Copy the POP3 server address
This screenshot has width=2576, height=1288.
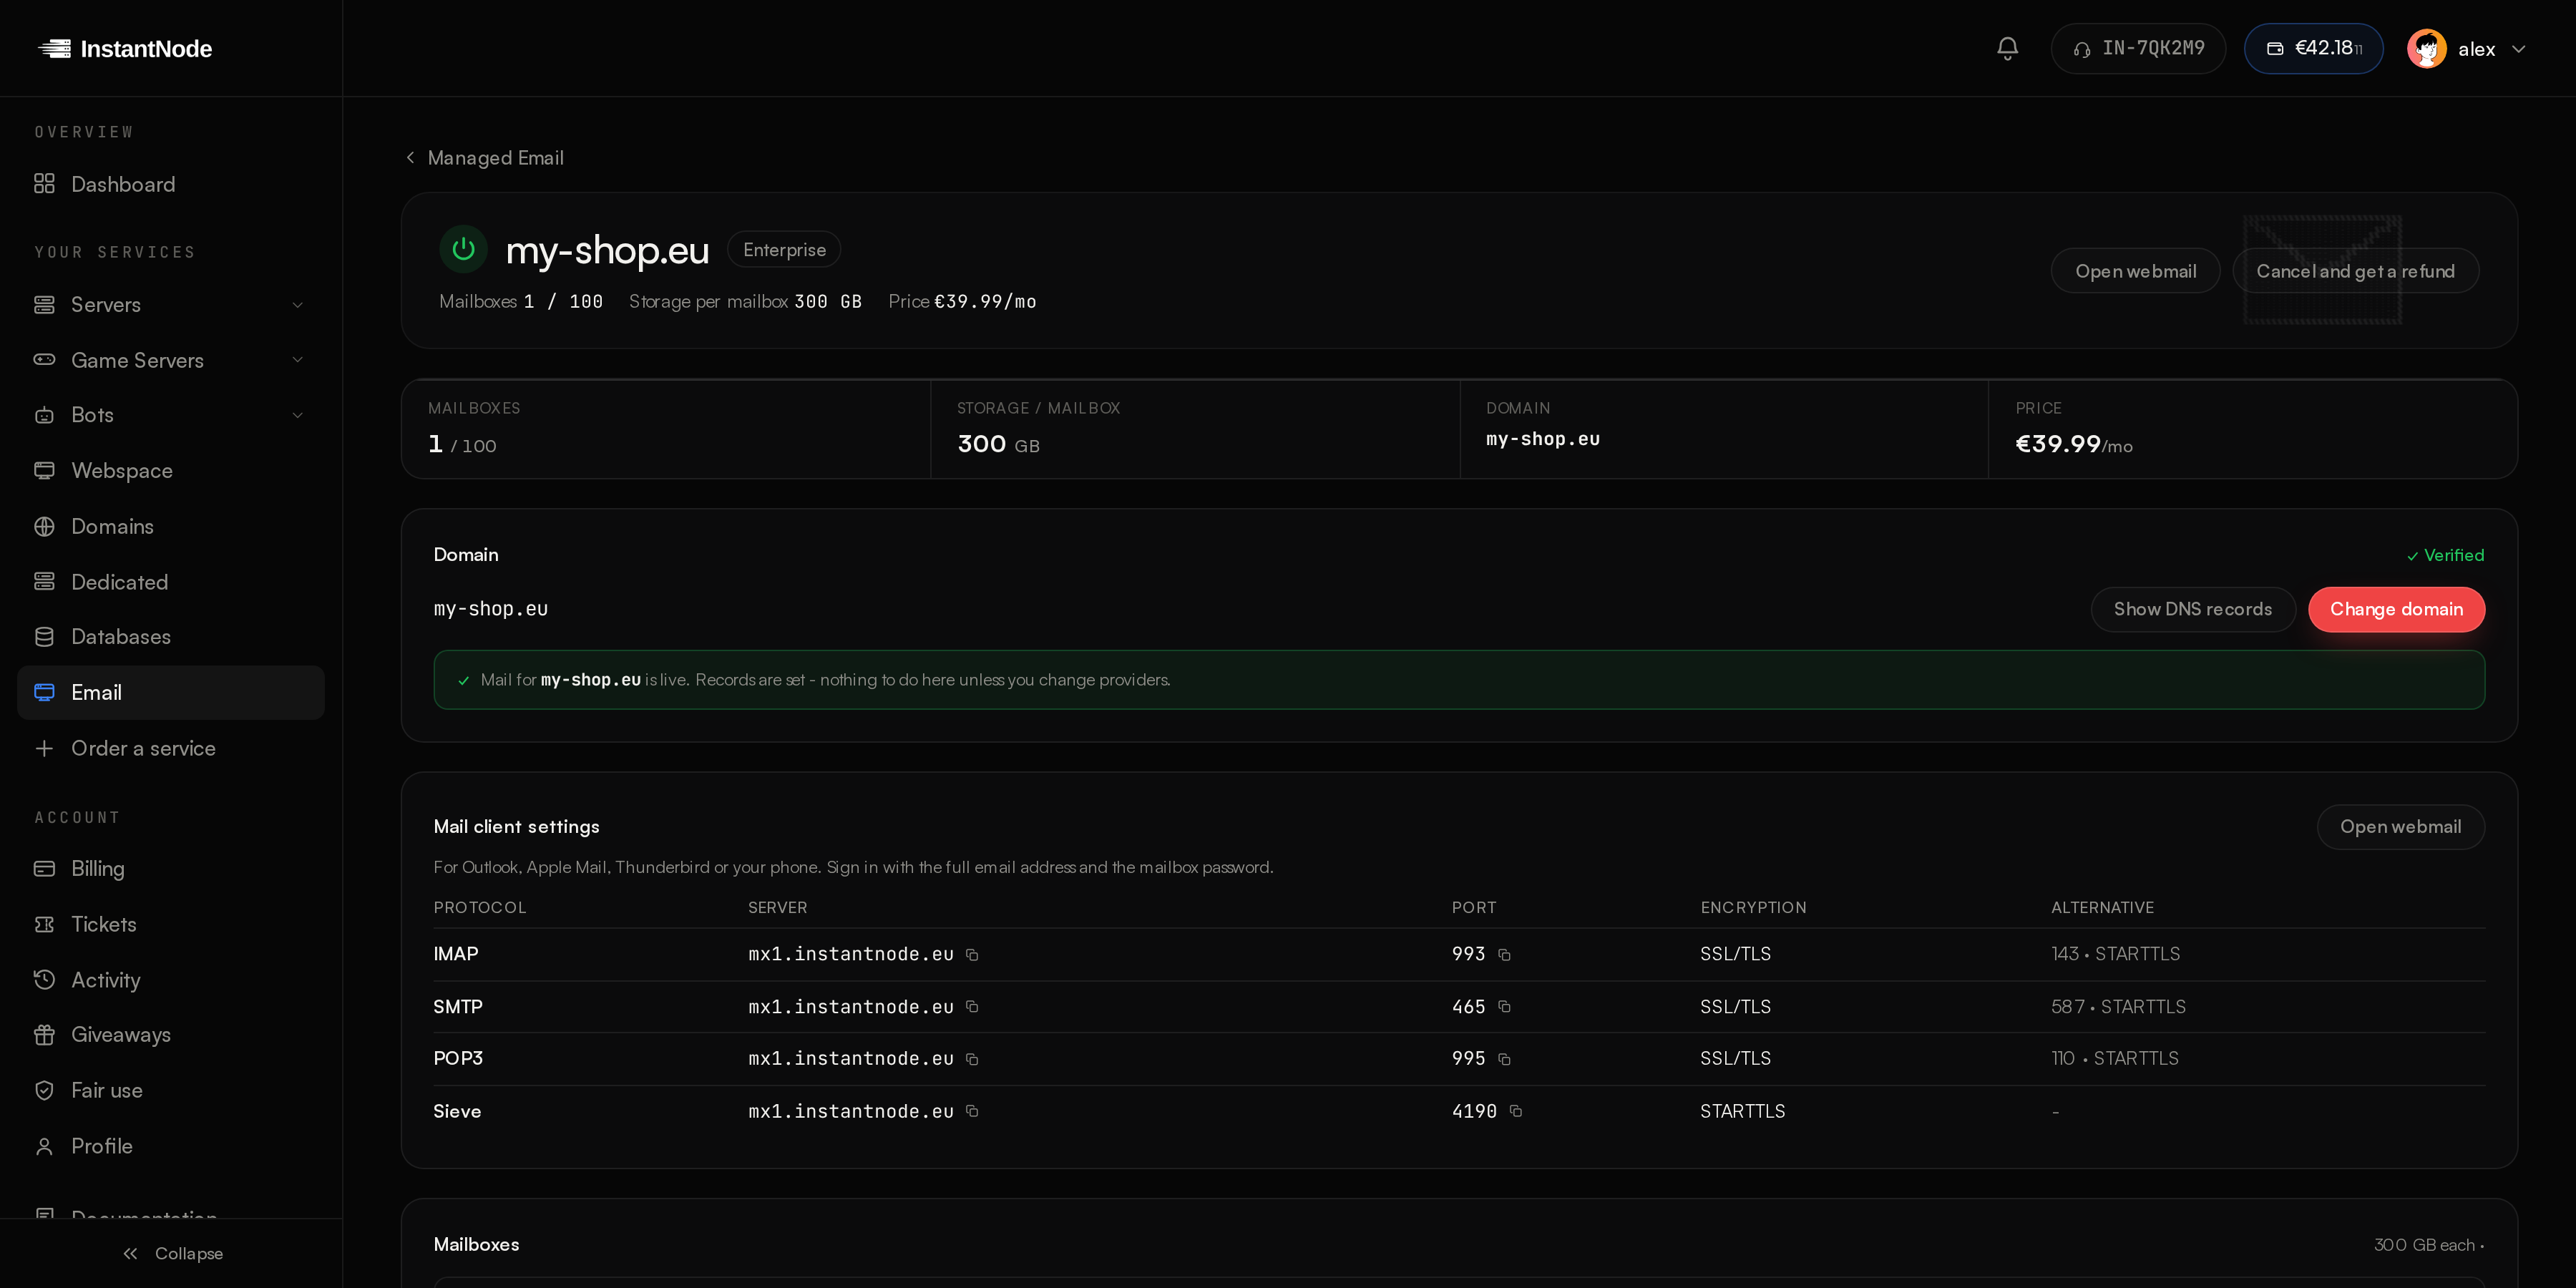coord(972,1059)
